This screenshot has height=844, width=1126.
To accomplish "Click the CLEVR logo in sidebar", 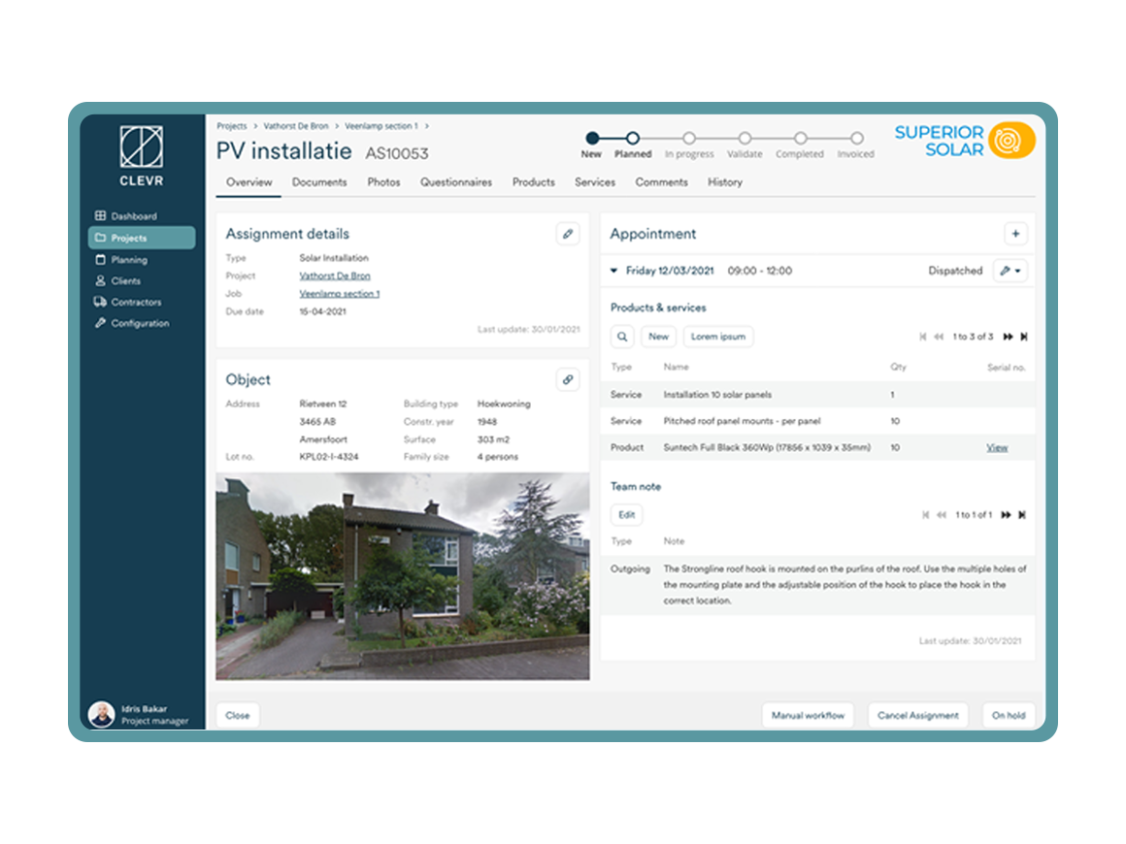I will coord(142,154).
